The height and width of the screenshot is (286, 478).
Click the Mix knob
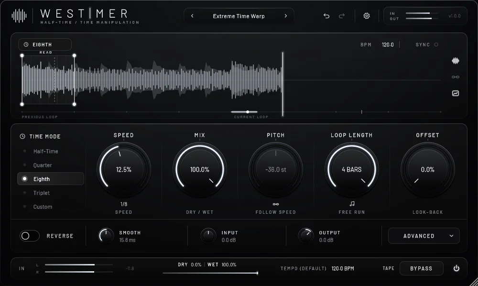tap(200, 169)
